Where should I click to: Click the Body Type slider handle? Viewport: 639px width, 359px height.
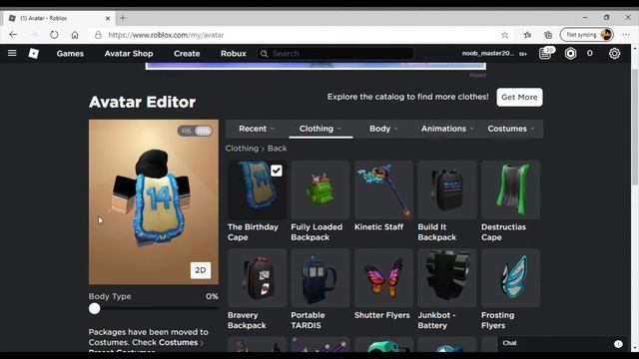coord(94,308)
